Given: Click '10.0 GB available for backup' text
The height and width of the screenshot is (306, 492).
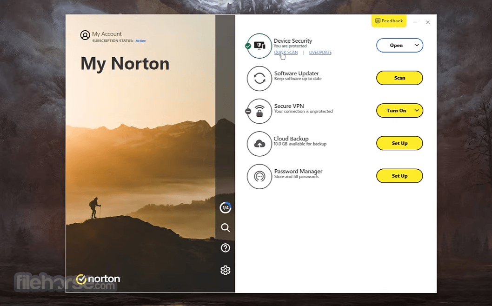Looking at the screenshot, I should click(x=300, y=144).
